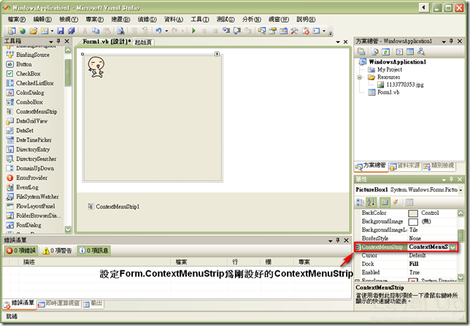Toggle auto-hide pin on the Toolbox panel
This screenshot has height=326, width=470.
click(58, 41)
